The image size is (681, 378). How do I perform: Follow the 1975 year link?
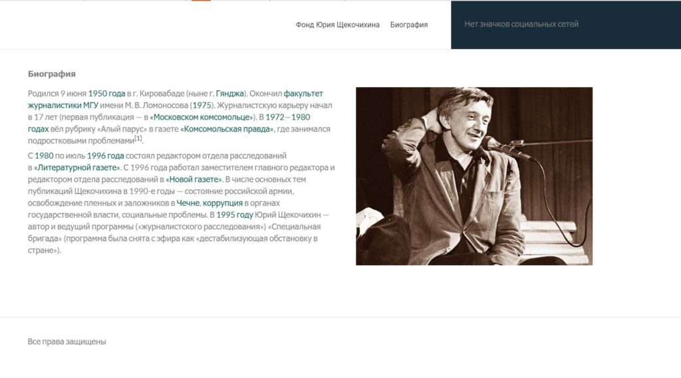pos(202,105)
